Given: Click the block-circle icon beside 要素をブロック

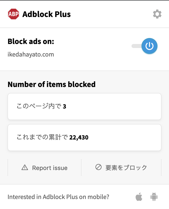Looking at the screenshot, I should click(x=98, y=167).
